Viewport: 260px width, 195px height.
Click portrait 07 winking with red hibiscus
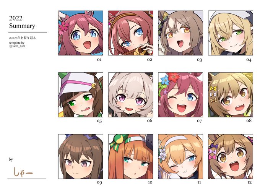pyautogui.click(x=180, y=95)
